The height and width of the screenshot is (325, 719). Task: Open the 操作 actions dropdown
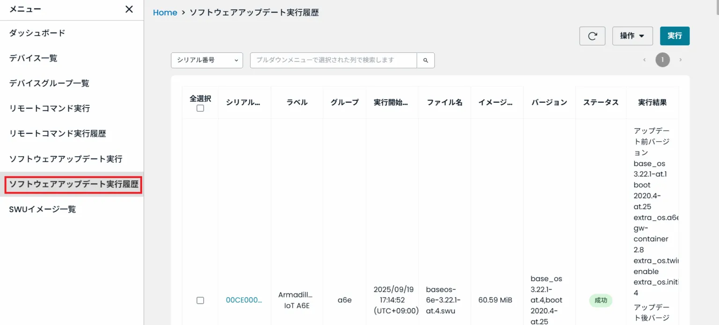tap(632, 36)
